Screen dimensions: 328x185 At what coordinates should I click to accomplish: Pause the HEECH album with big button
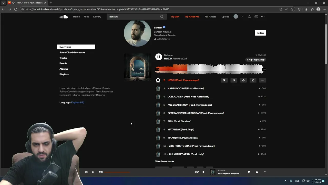pos(159,57)
